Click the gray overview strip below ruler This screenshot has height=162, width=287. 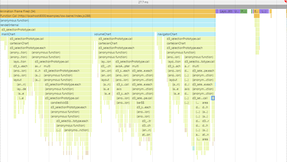point(143,7)
